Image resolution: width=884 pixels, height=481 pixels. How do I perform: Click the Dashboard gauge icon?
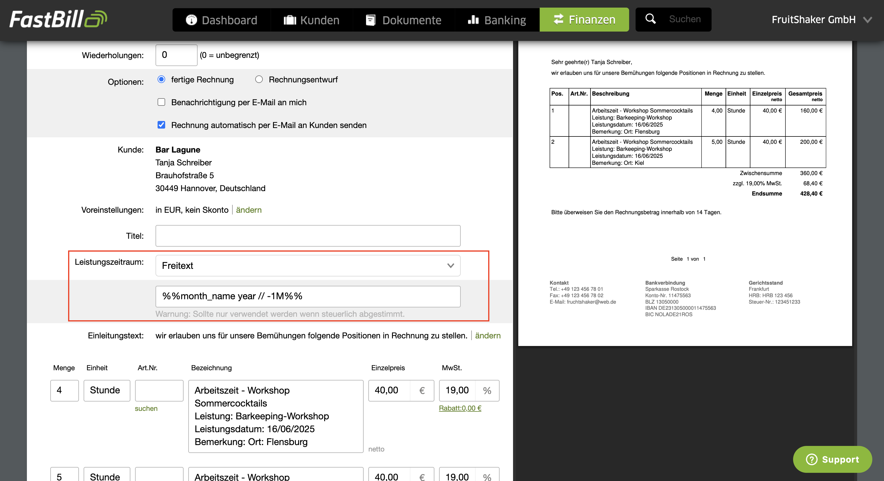(x=191, y=20)
